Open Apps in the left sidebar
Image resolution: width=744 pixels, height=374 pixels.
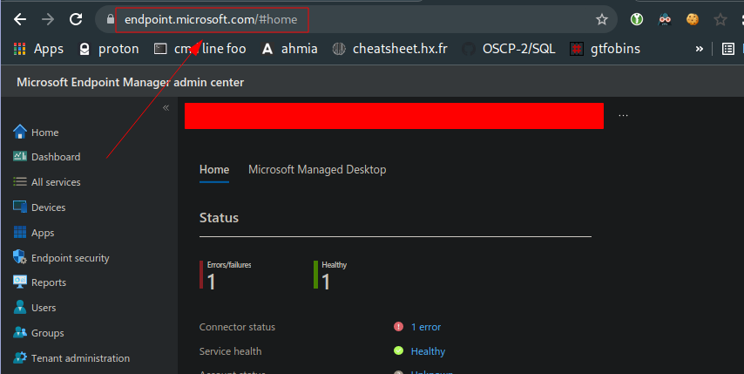click(x=43, y=233)
